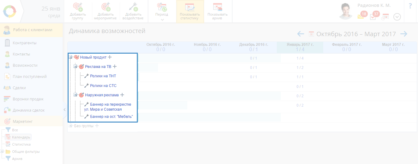
Task: Open Новый продукт link
Action: coord(93,57)
